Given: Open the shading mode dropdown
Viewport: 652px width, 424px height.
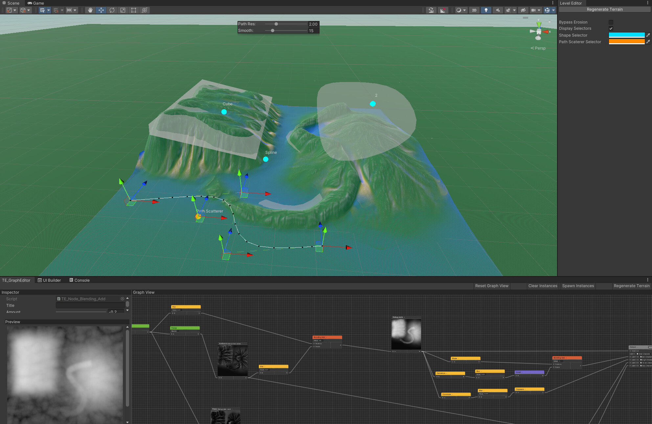Looking at the screenshot, I should [465, 10].
